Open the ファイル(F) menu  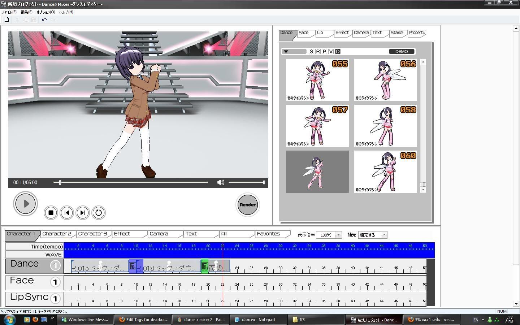click(9, 12)
